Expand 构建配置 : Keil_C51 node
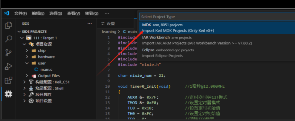This screenshot has height=121, width=295. [x=24, y=82]
